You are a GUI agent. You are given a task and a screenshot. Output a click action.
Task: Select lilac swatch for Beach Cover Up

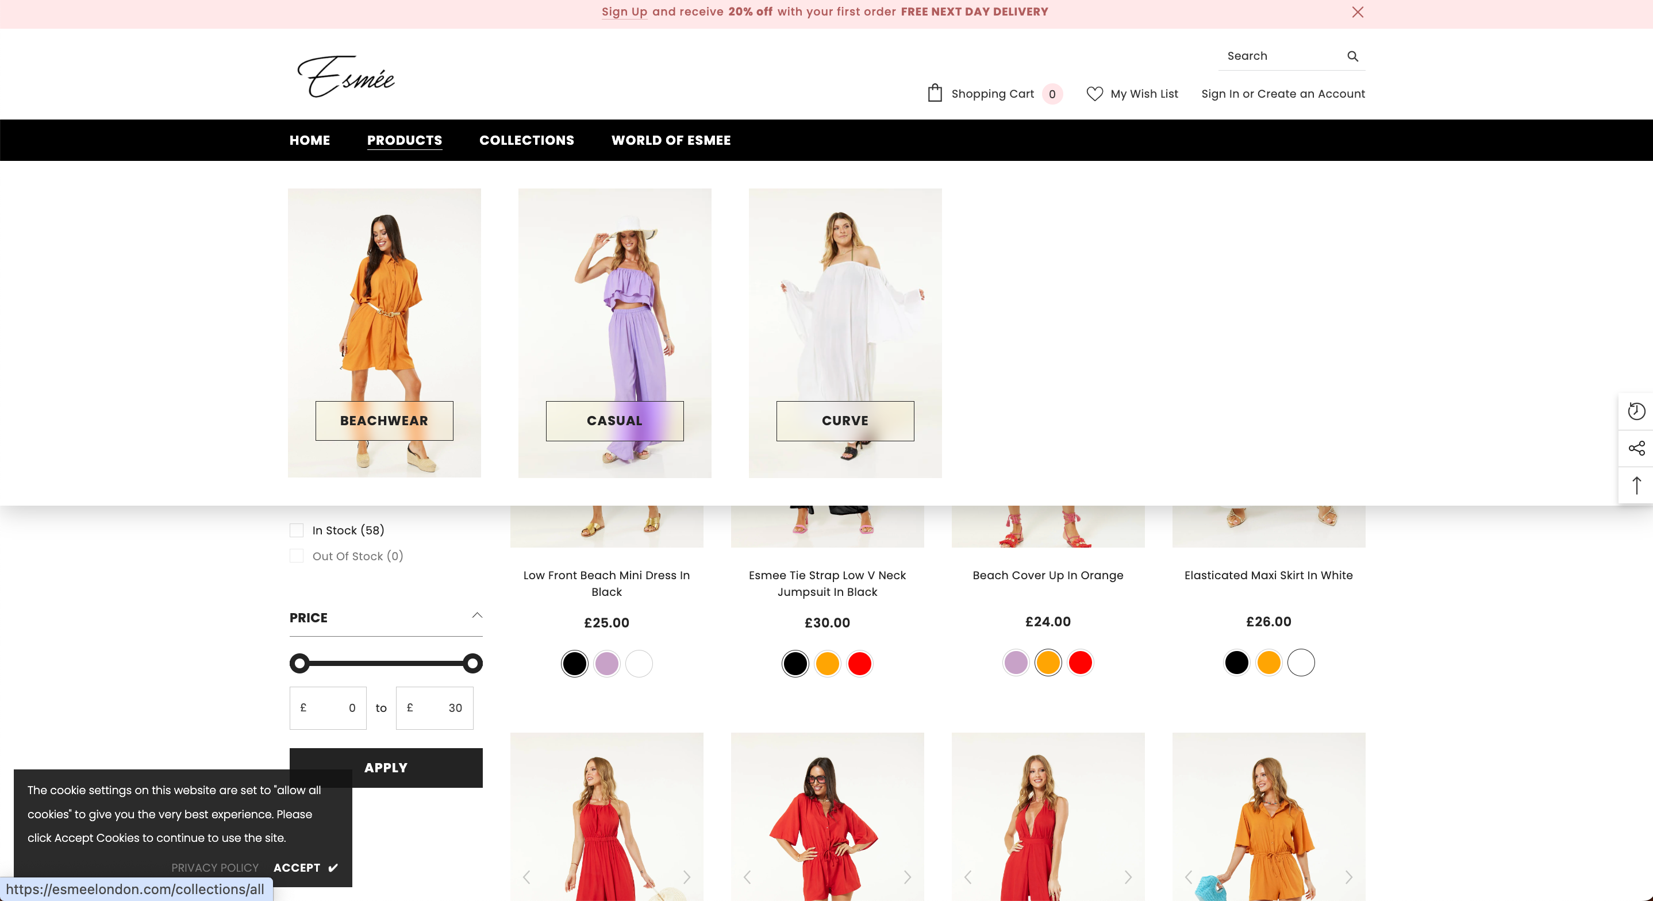pyautogui.click(x=1016, y=663)
